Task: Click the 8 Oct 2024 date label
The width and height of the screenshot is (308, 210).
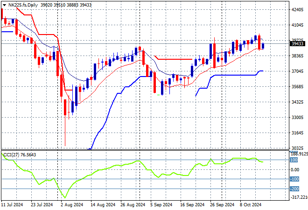Action: pyautogui.click(x=251, y=205)
